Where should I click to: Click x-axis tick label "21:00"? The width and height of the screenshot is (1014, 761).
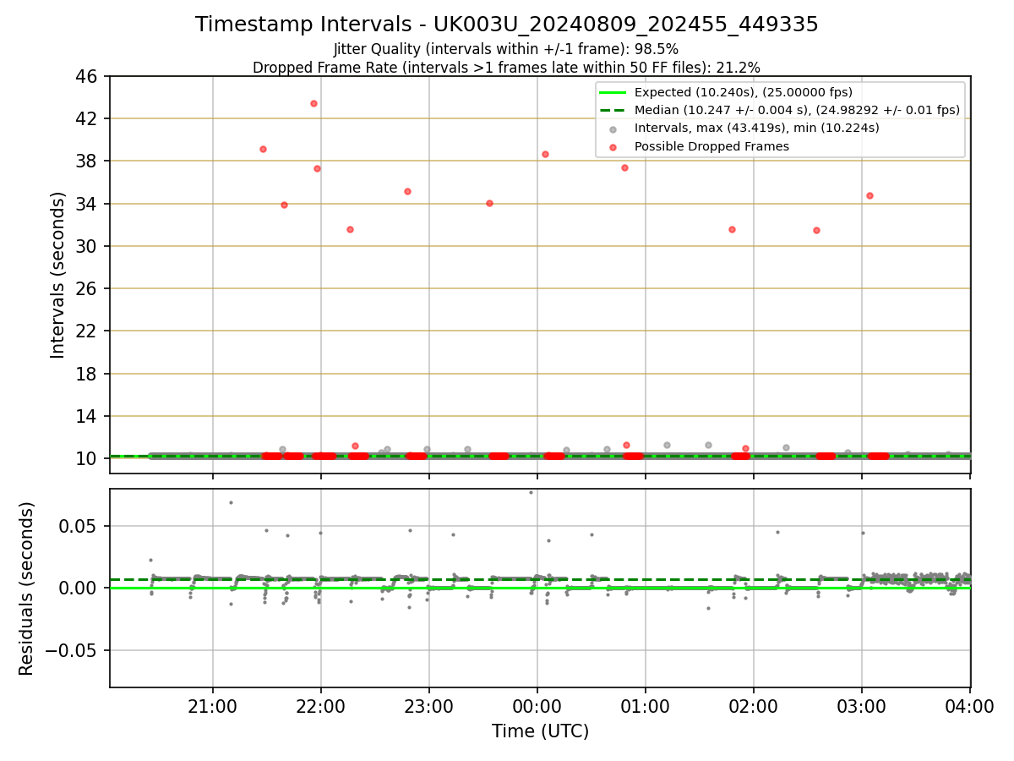pos(213,706)
